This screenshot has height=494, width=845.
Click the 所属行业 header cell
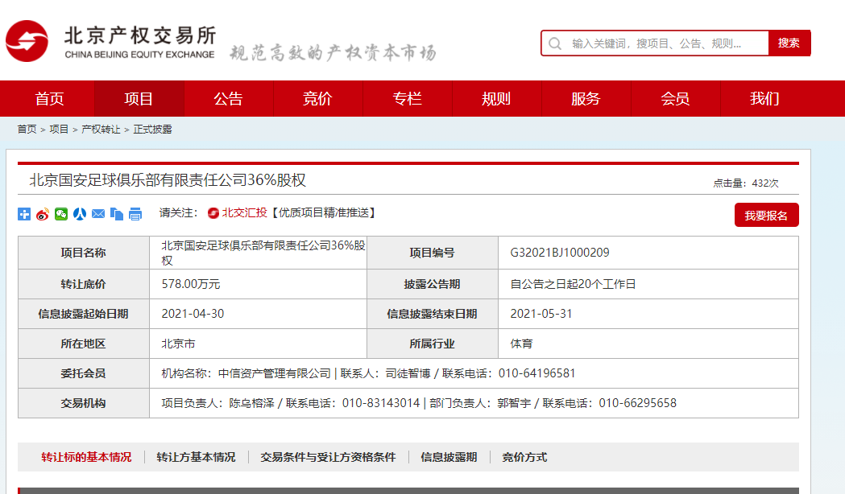click(x=433, y=344)
